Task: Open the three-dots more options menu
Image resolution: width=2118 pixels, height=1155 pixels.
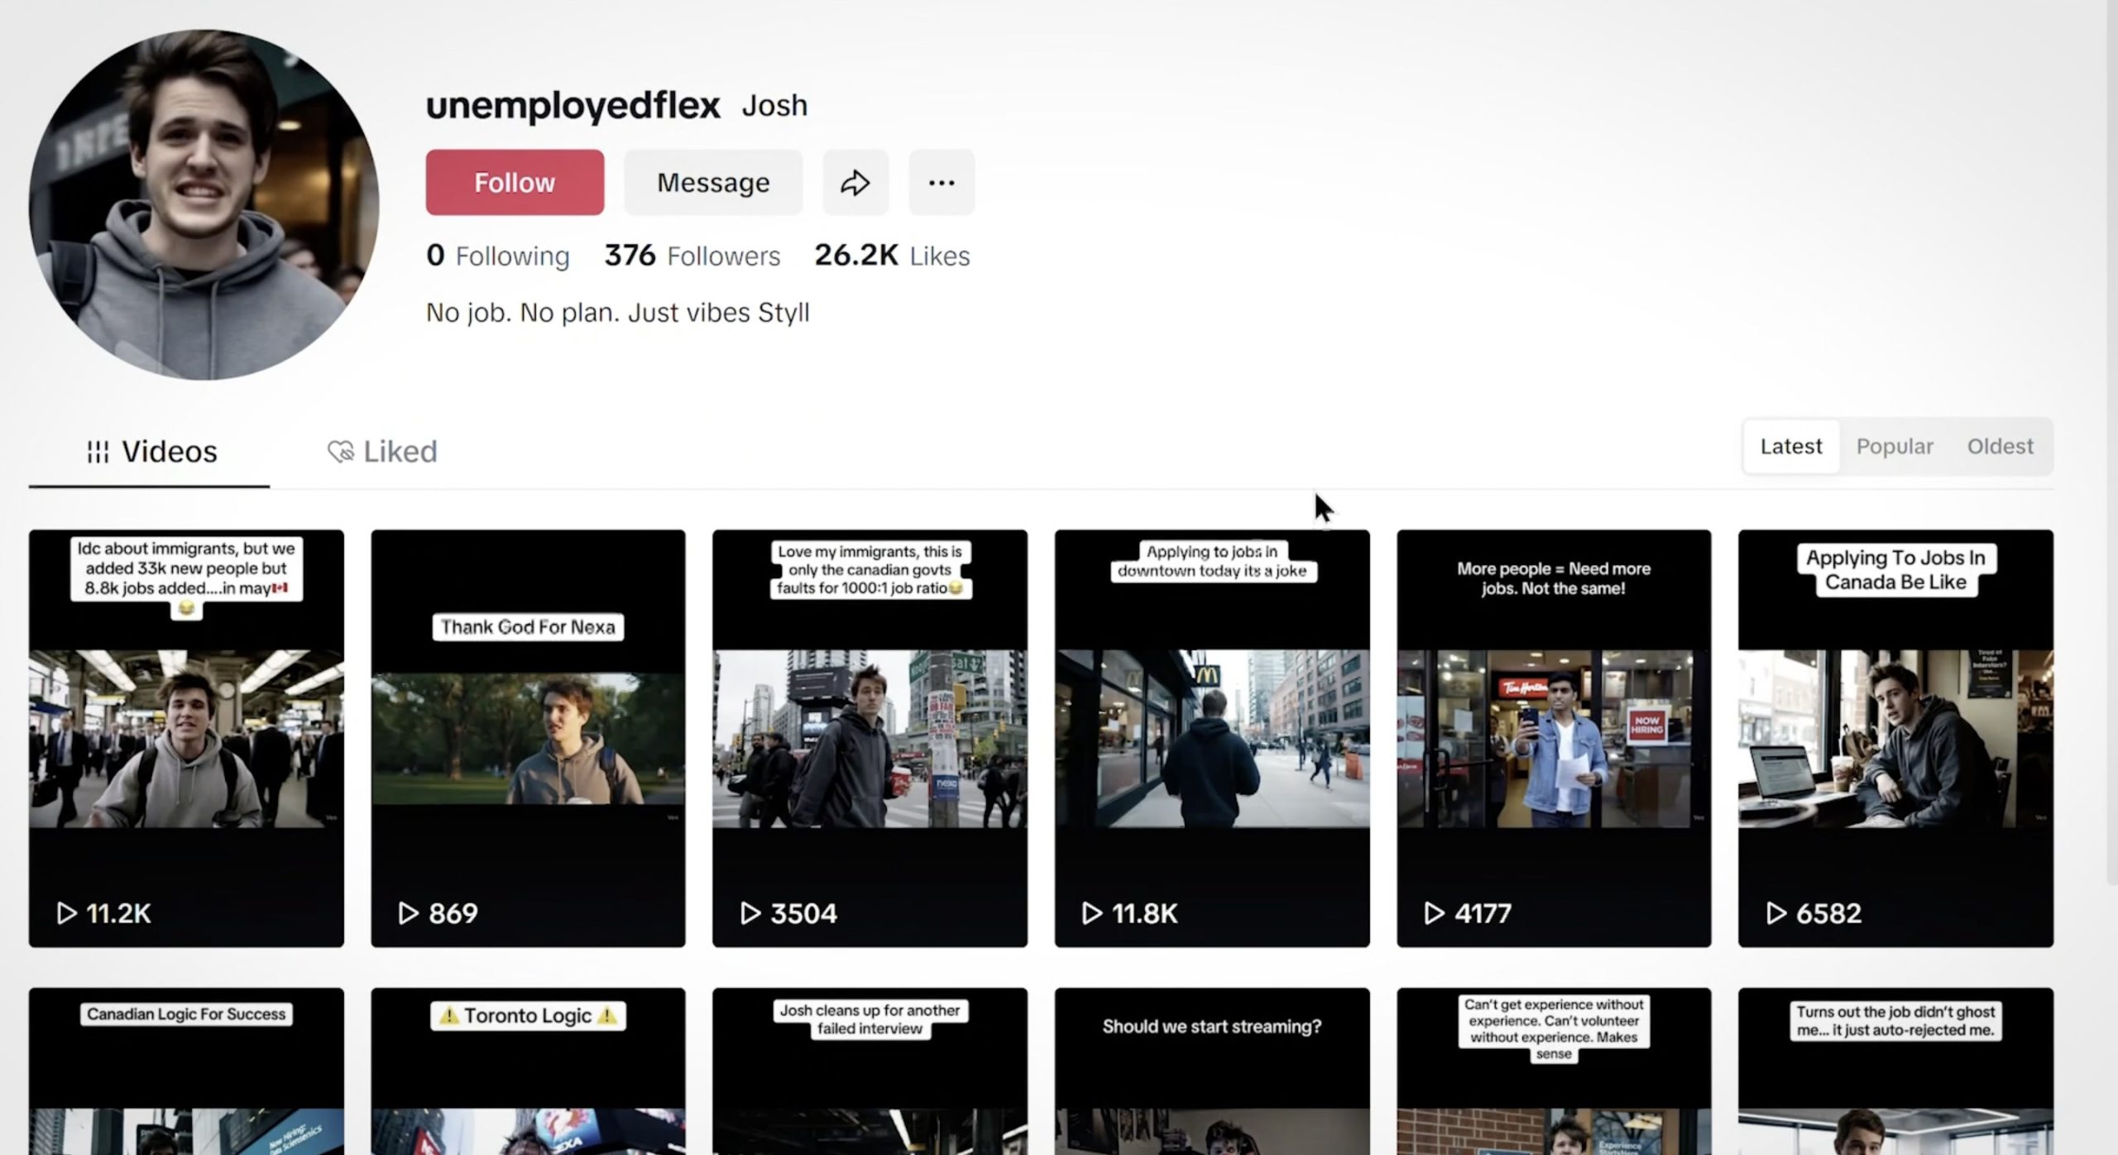Action: 942,182
